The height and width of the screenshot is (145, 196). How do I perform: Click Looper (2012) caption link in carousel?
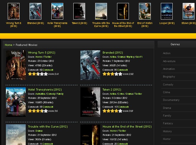tap(167, 23)
